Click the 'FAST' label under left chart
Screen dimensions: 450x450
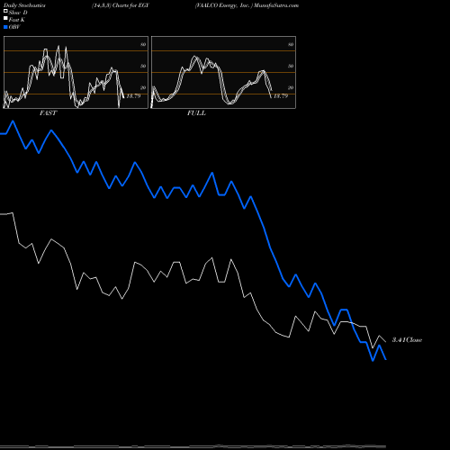click(49, 113)
